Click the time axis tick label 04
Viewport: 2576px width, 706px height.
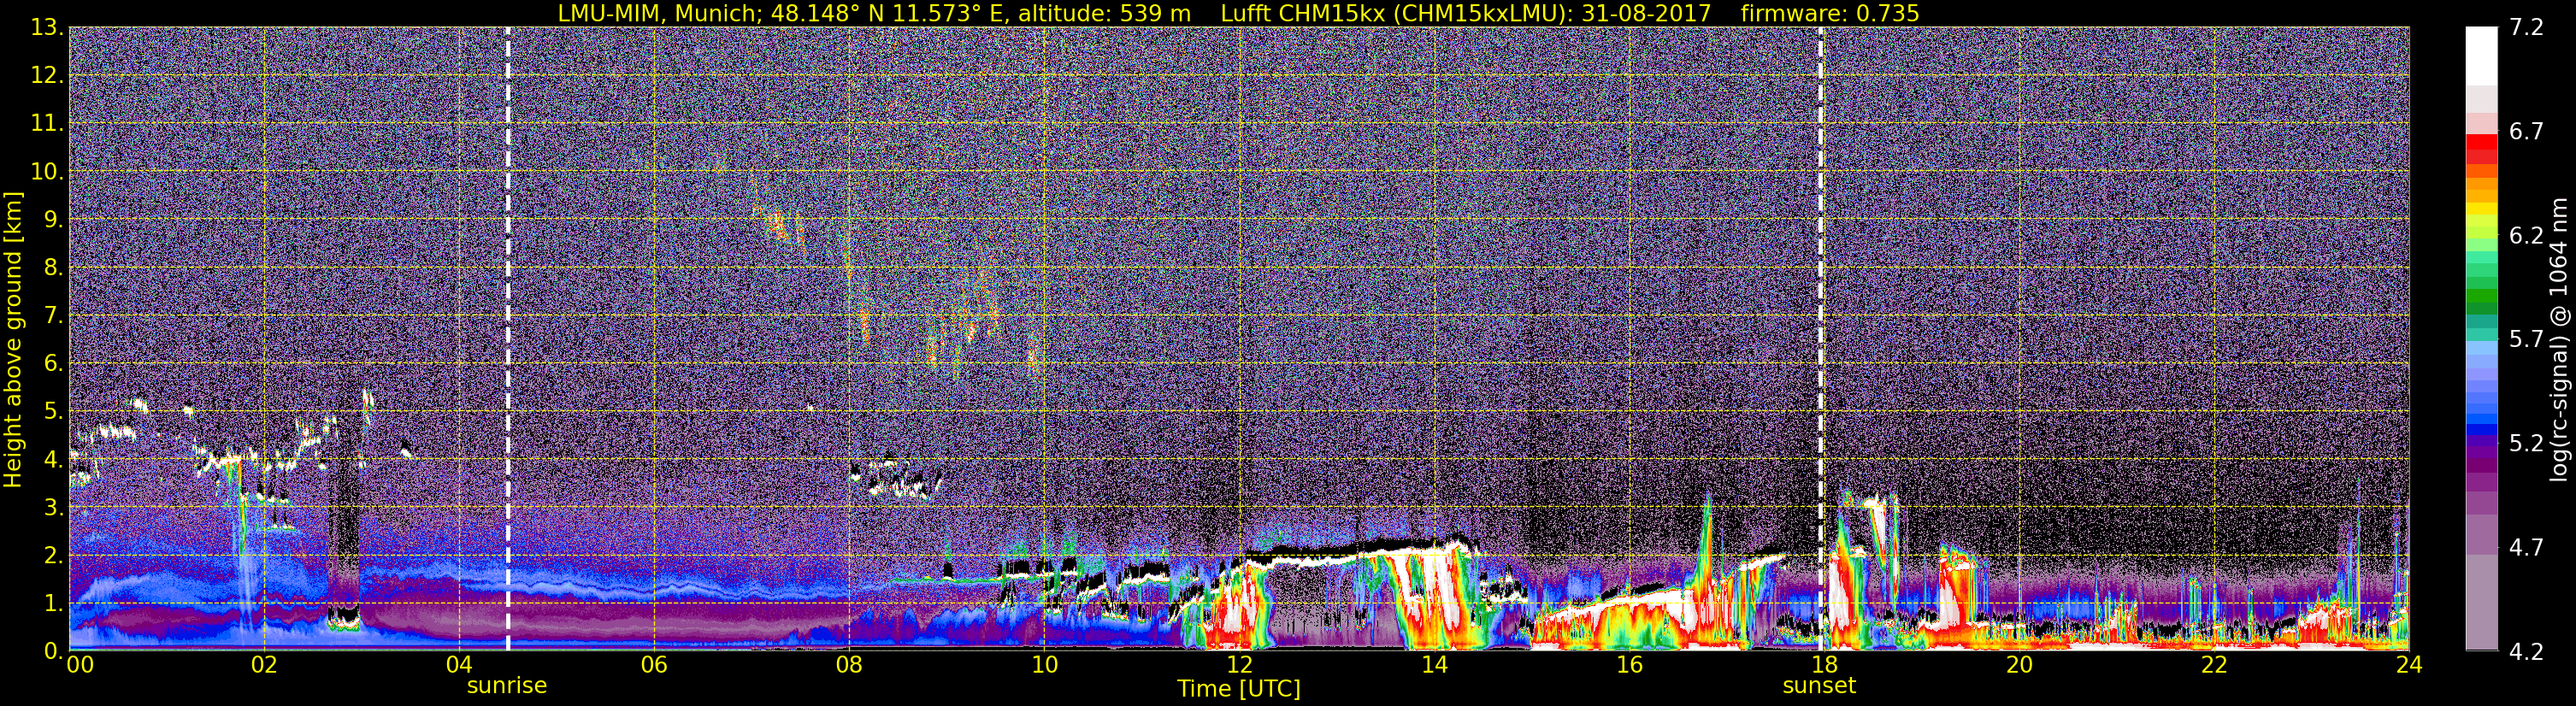(458, 666)
